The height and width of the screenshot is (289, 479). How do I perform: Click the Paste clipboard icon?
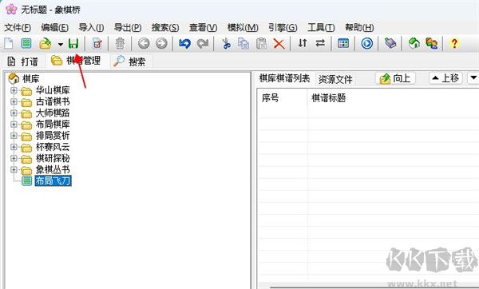pos(261,43)
